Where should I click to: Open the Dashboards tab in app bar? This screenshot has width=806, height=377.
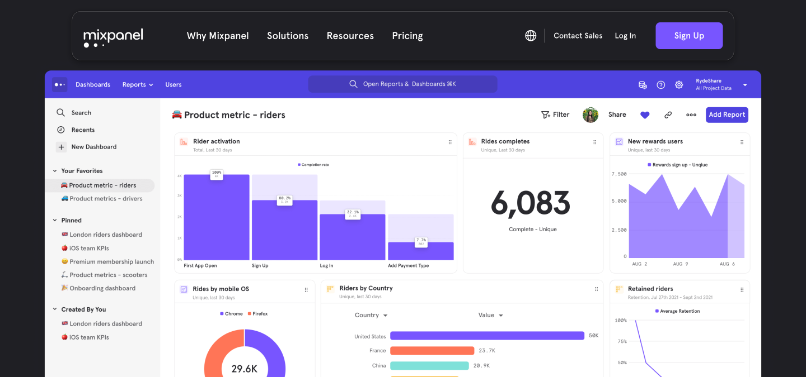(x=93, y=85)
